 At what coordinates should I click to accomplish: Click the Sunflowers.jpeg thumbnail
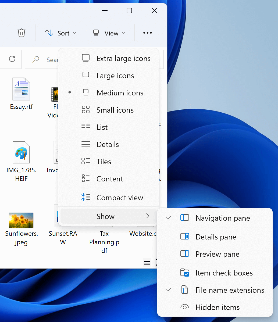click(x=21, y=220)
